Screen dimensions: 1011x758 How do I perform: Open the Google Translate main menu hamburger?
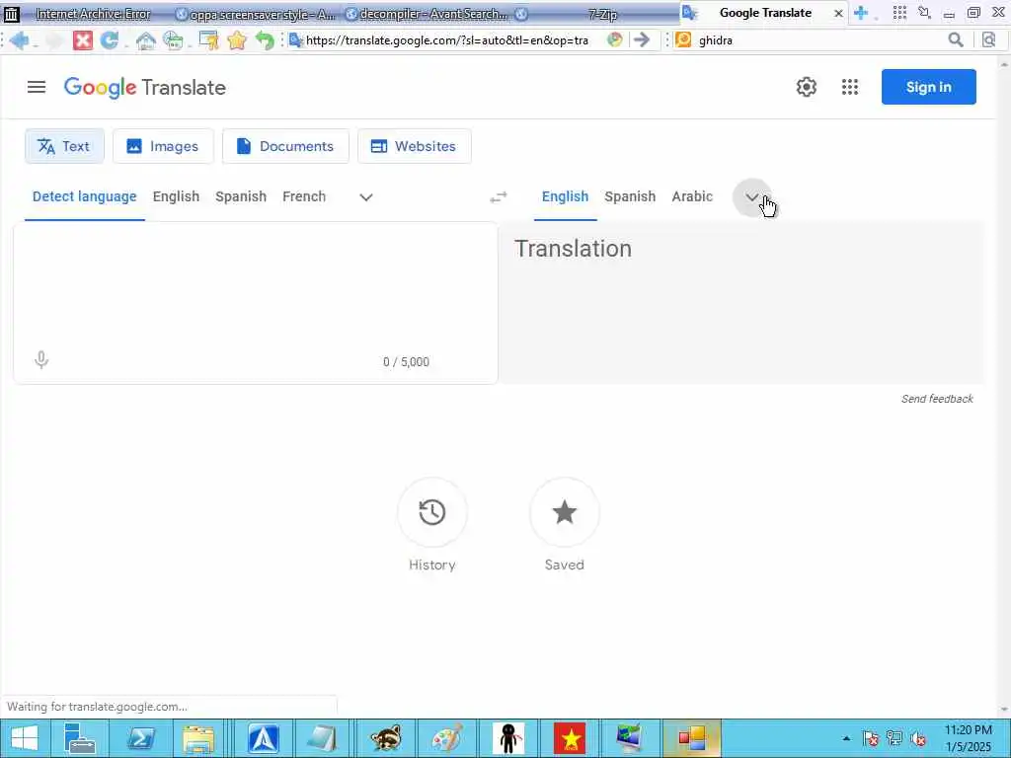(37, 87)
